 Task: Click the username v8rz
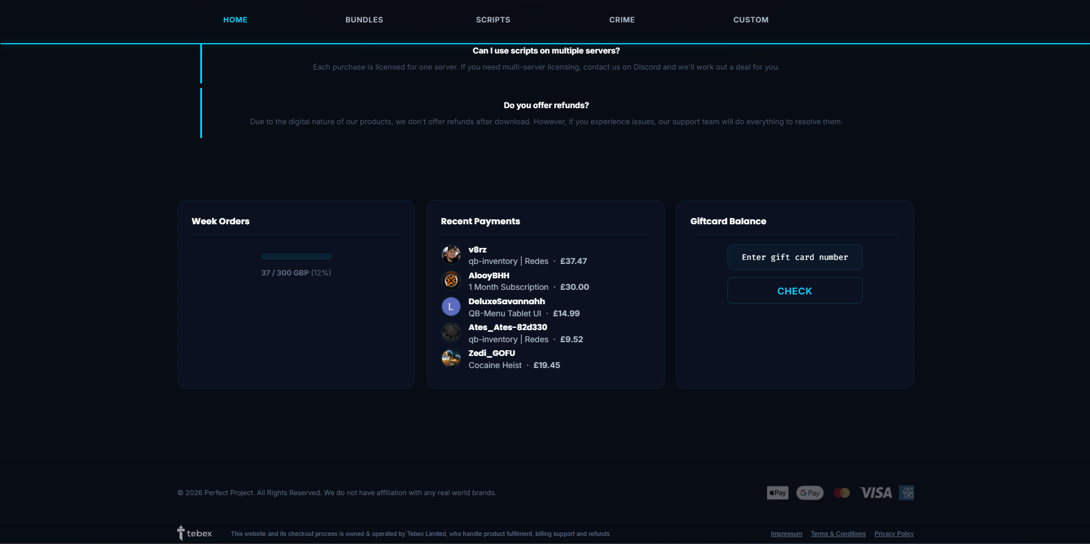478,250
